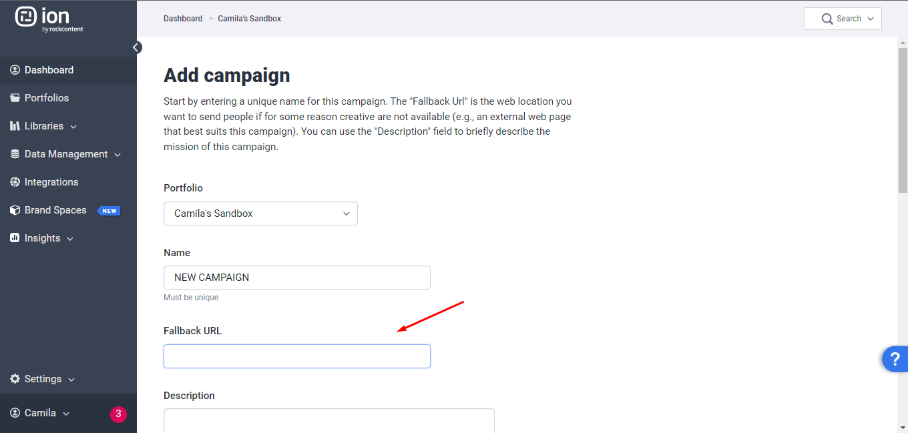Click inside the Fallback URL field
The width and height of the screenshot is (908, 433).
(x=297, y=356)
